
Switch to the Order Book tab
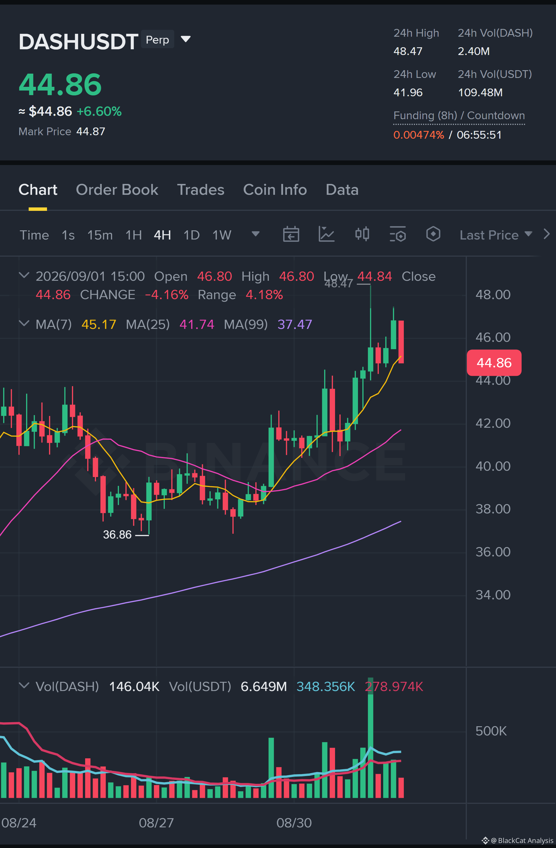click(117, 190)
